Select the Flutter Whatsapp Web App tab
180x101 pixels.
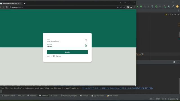pyautogui.click(x=11, y=4)
